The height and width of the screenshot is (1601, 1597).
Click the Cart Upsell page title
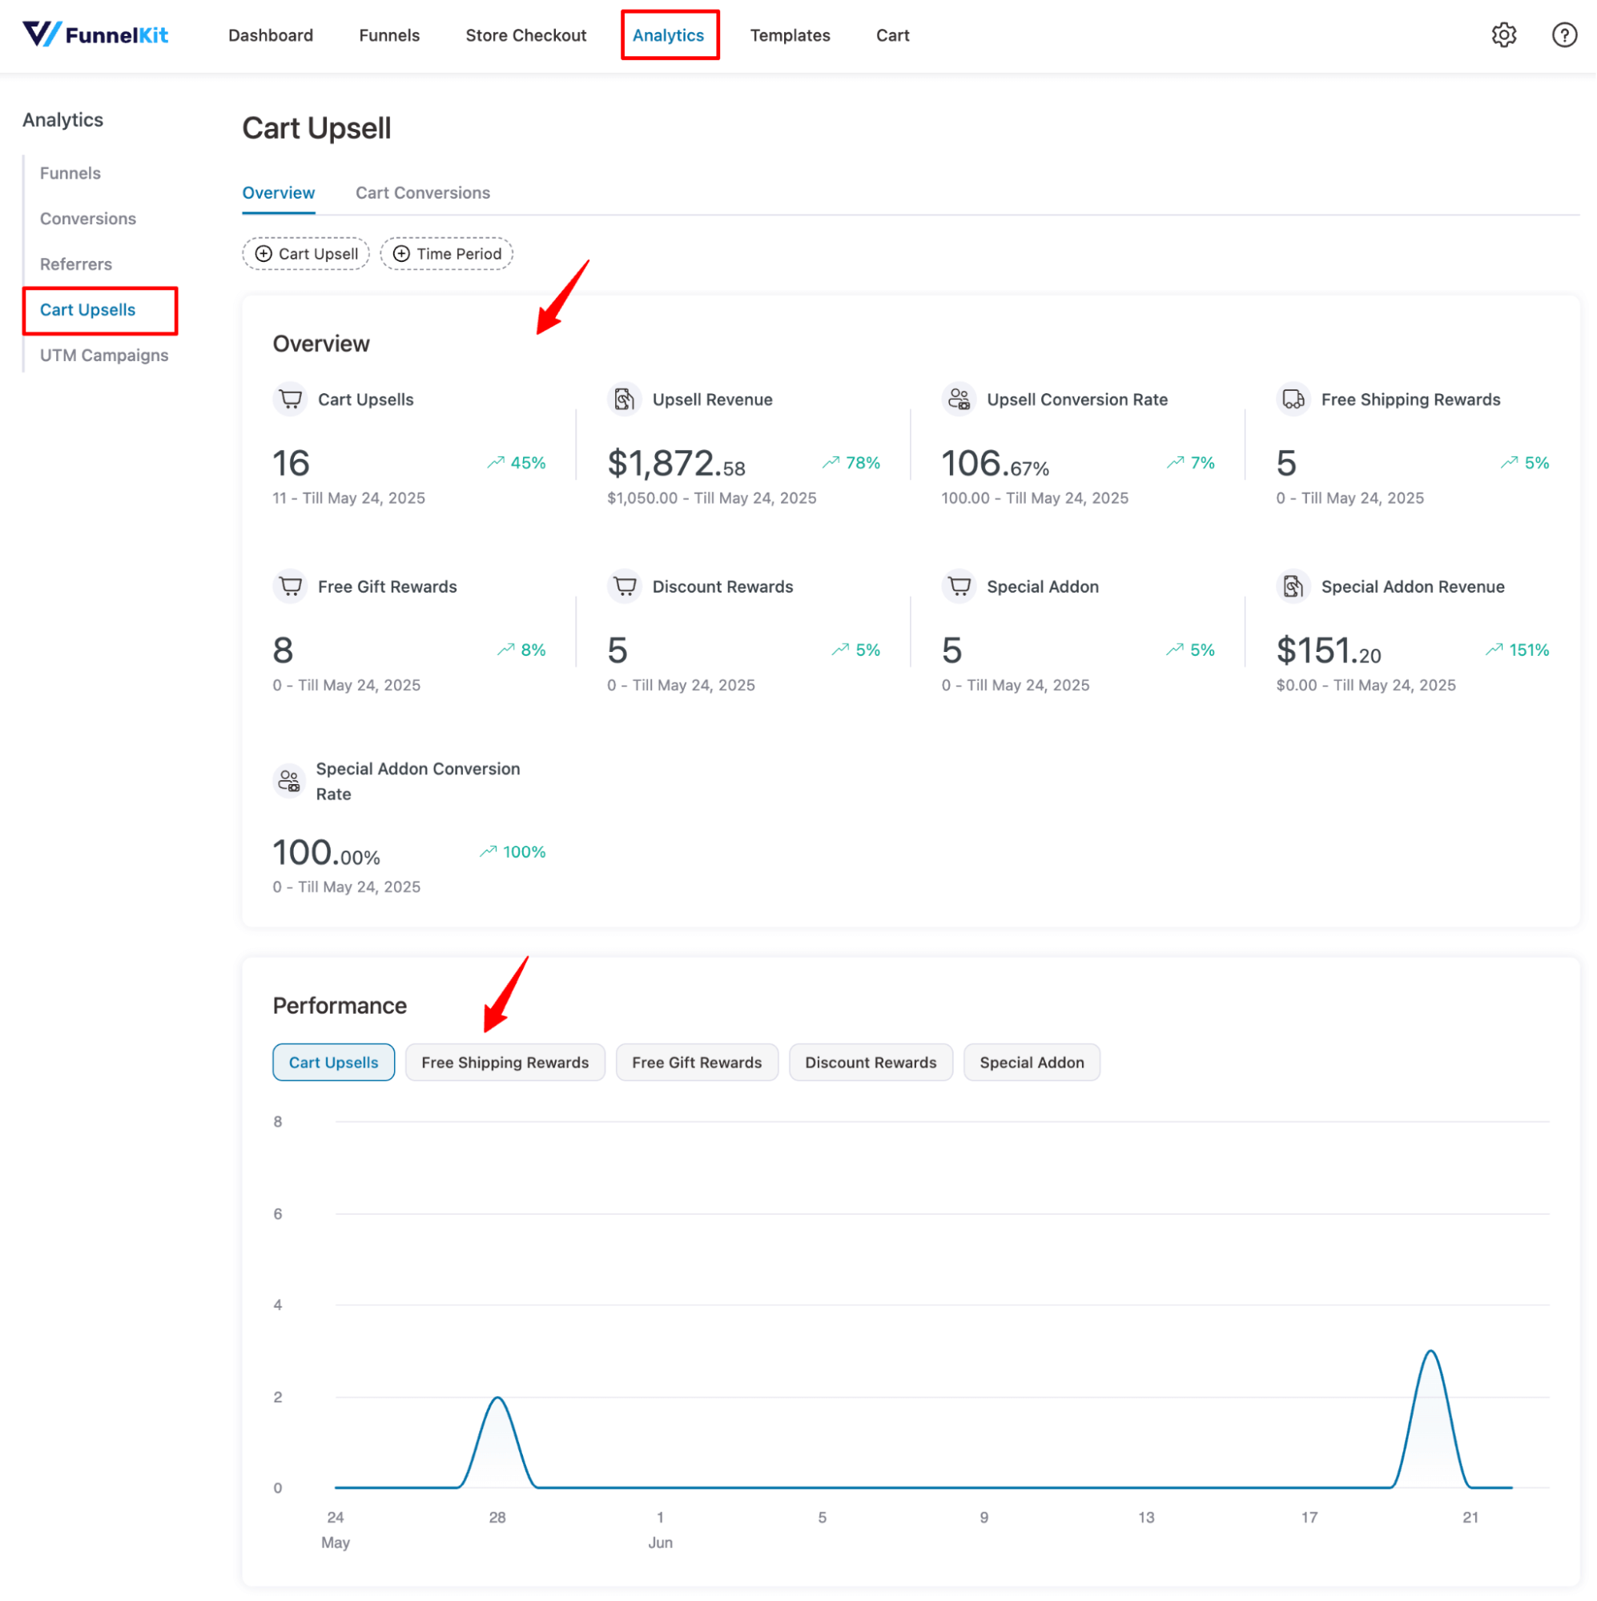[x=316, y=128]
